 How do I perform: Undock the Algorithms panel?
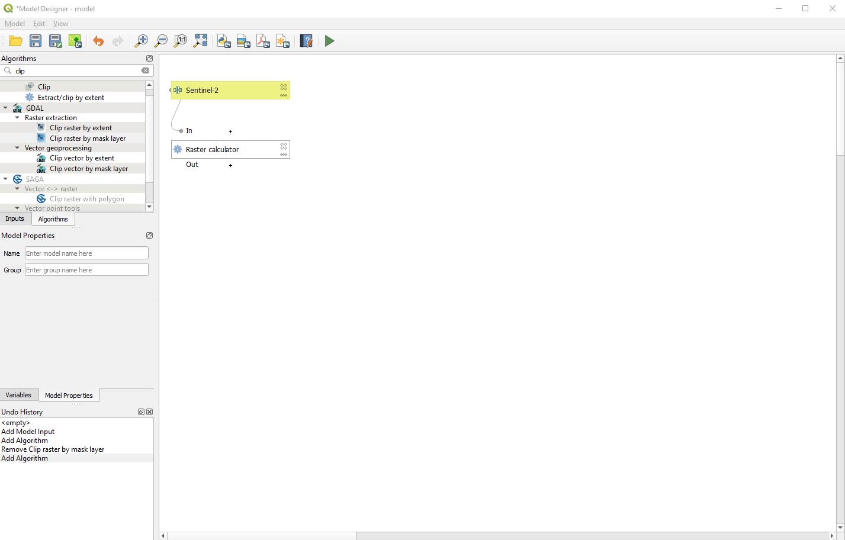pyautogui.click(x=149, y=58)
